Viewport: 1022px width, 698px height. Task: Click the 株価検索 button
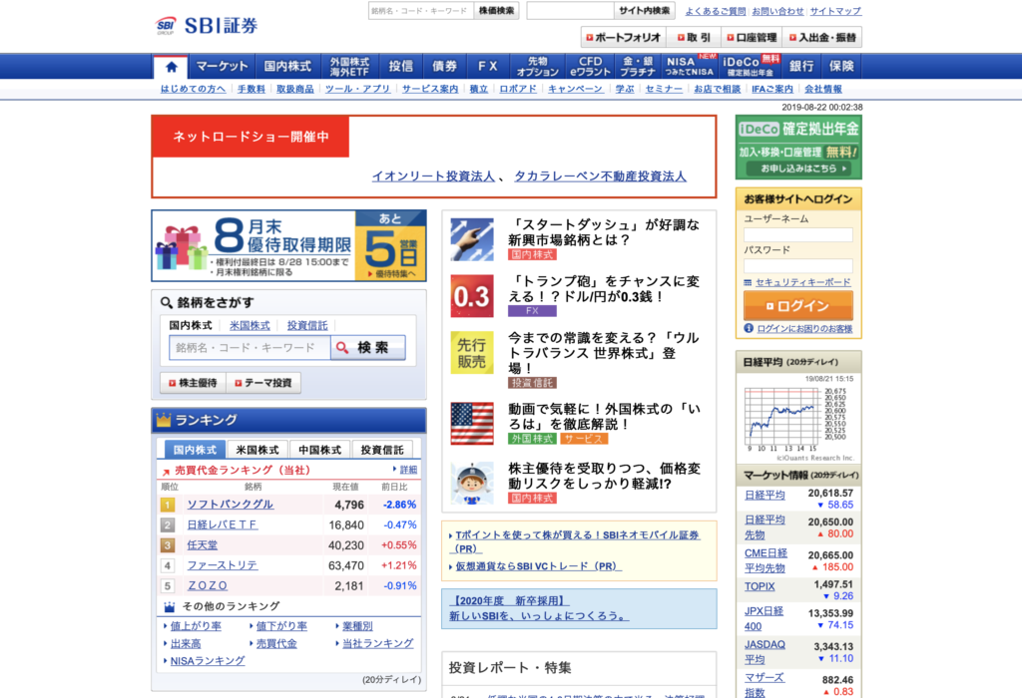point(496,11)
